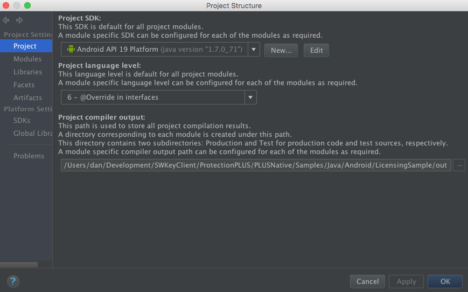This screenshot has height=292, width=468.
Task: Open help via question mark icon
Action: (13, 281)
